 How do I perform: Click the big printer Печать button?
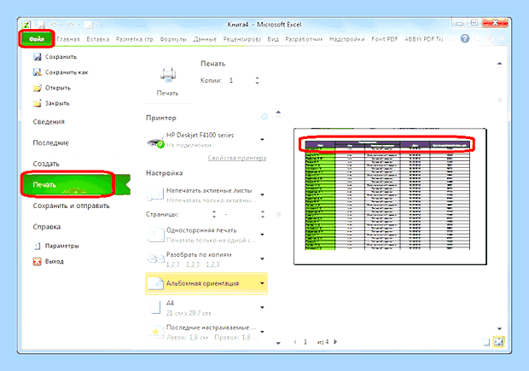(168, 81)
